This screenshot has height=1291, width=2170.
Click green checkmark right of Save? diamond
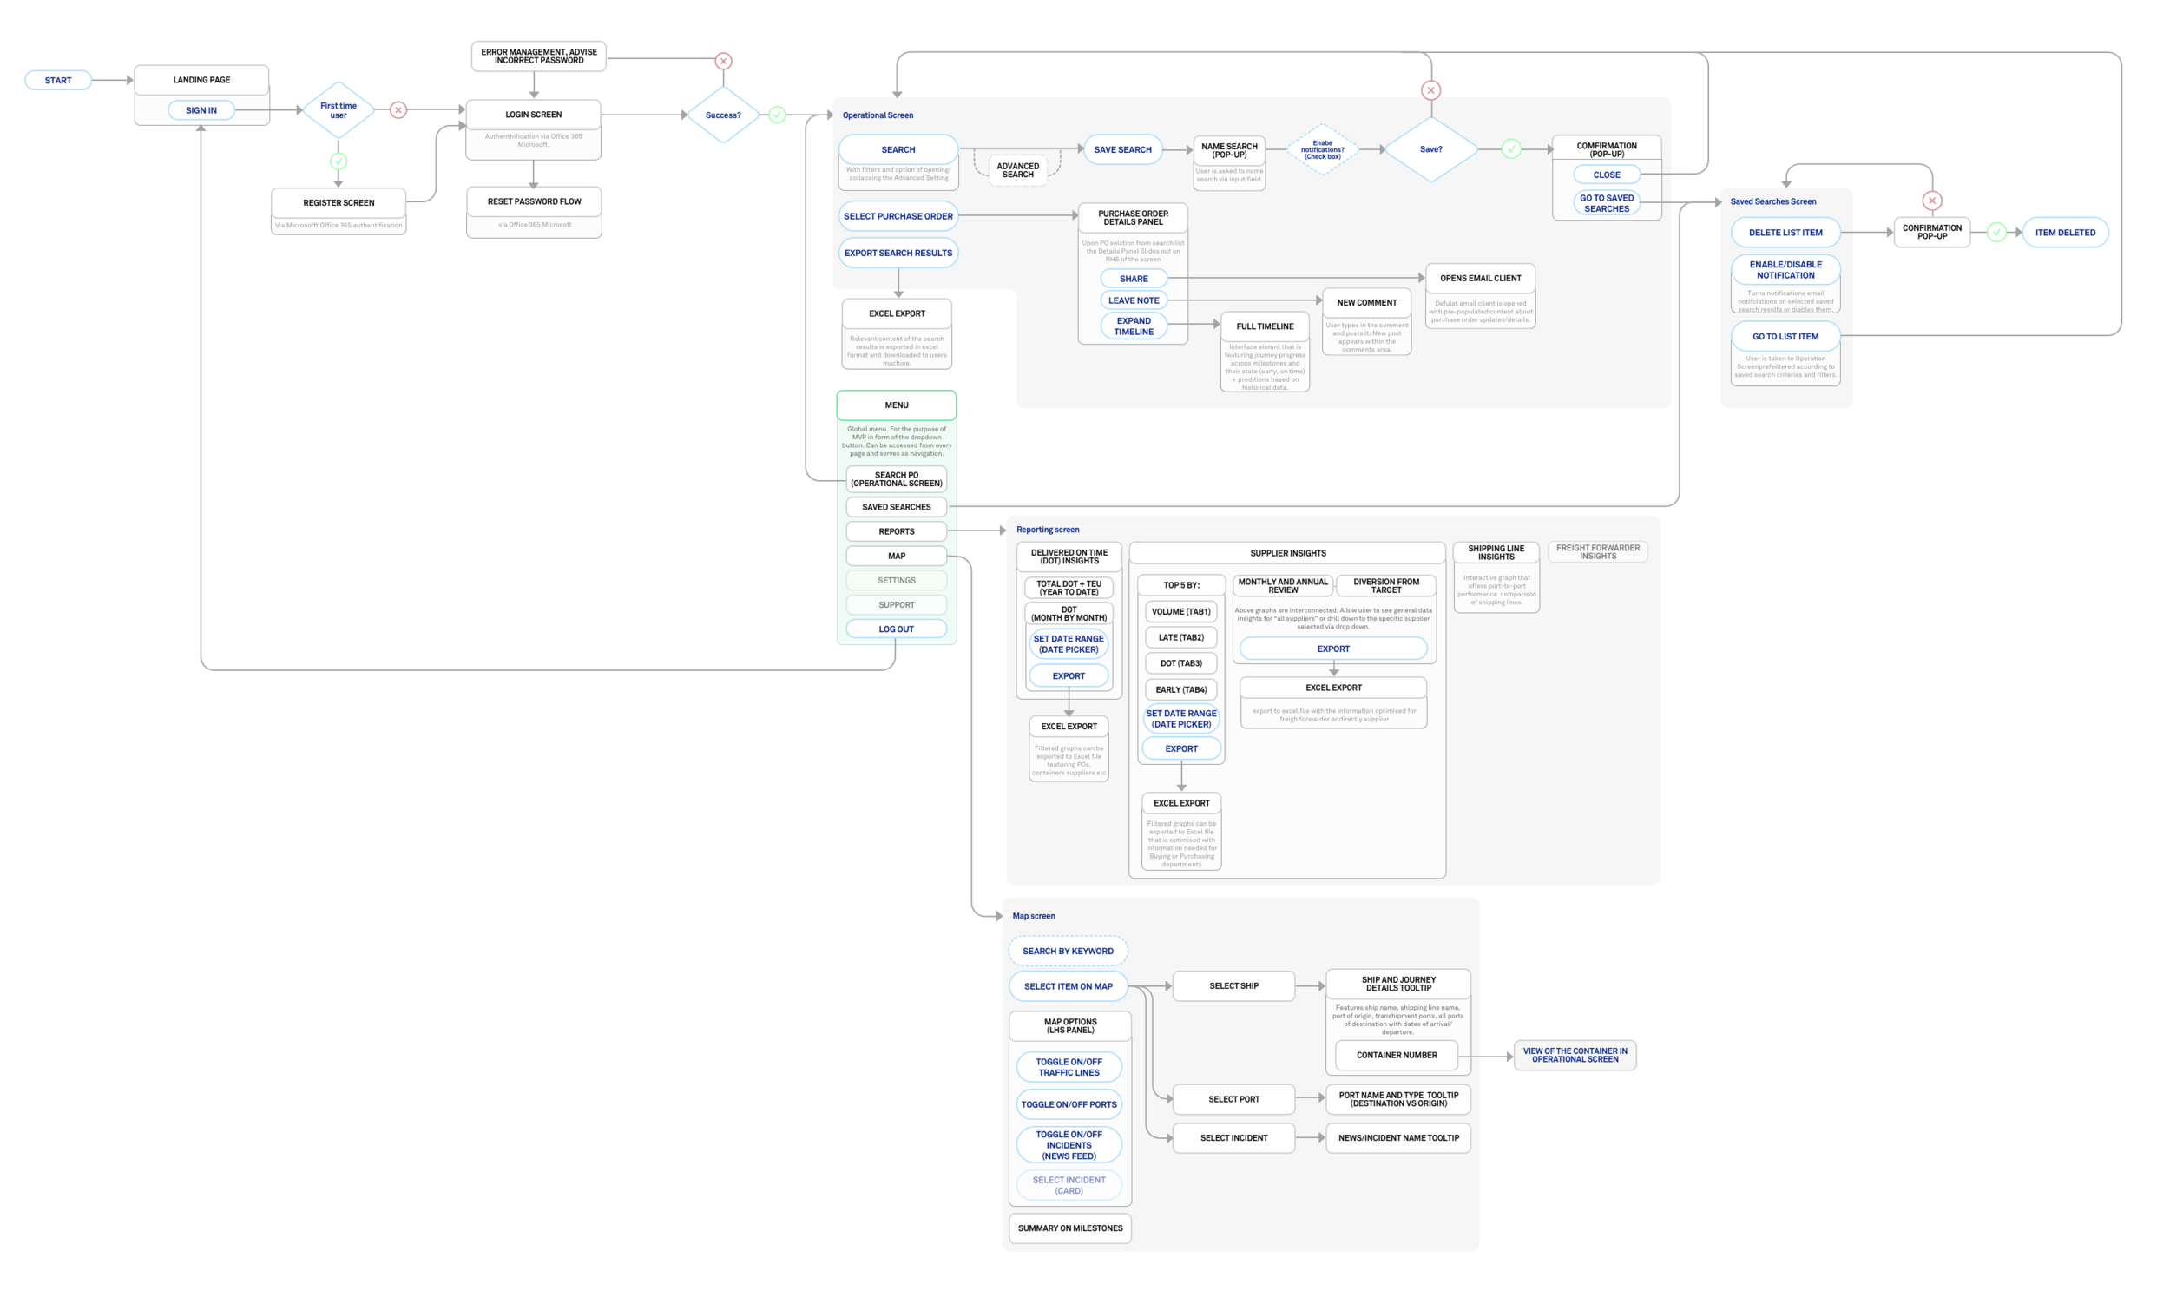pos(1510,148)
